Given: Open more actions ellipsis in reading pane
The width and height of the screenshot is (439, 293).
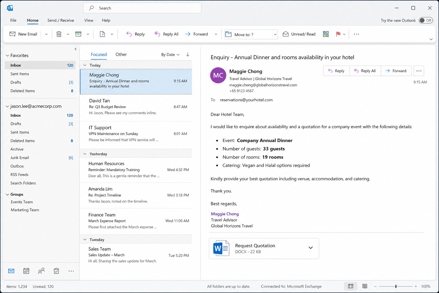Looking at the screenshot, I should coord(419,71).
